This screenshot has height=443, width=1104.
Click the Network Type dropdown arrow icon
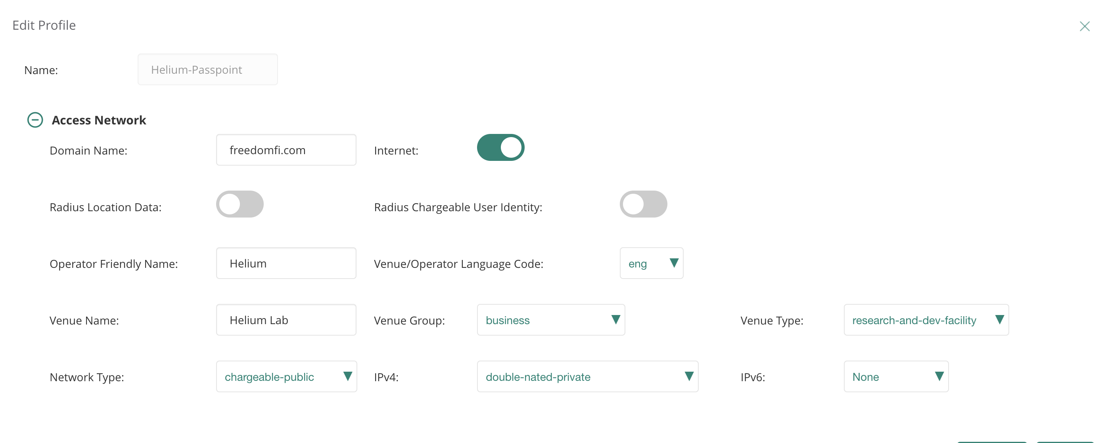click(x=347, y=376)
